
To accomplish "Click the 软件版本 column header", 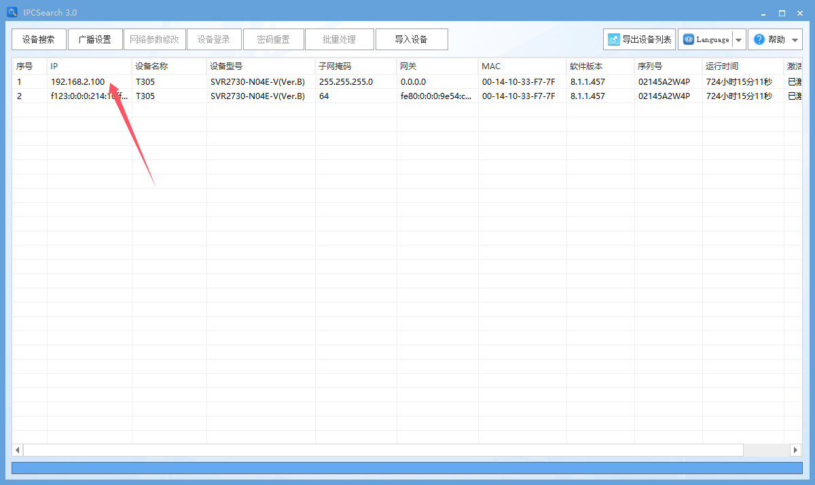I will (600, 66).
